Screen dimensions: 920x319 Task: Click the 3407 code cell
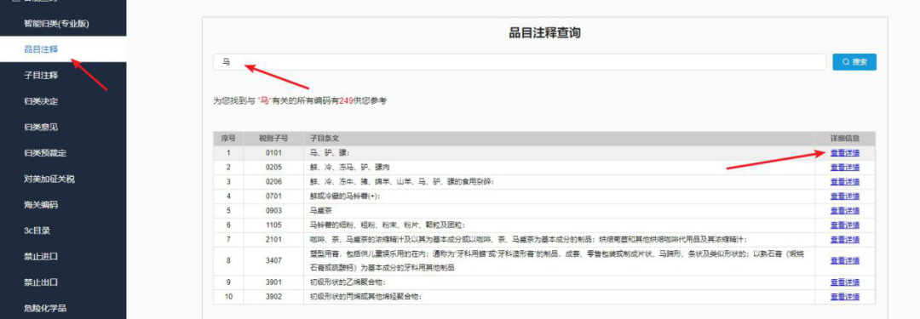273,261
